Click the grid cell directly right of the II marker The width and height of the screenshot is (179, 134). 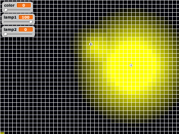(x=95, y=44)
